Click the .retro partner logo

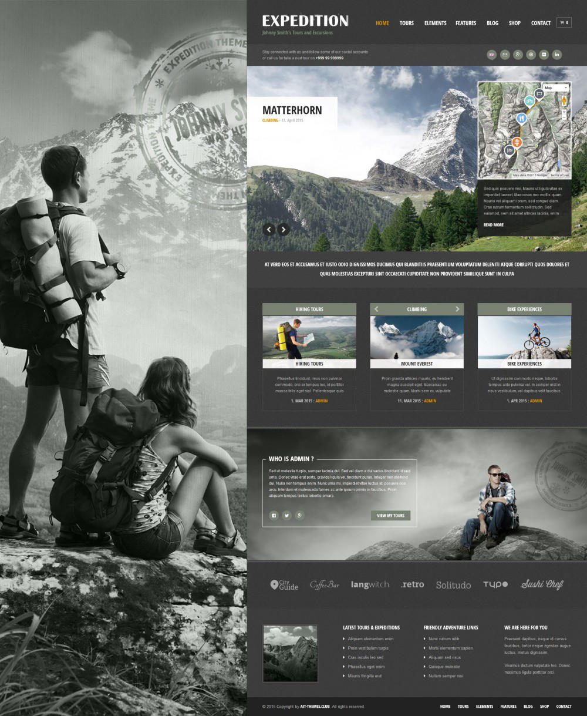click(x=412, y=584)
